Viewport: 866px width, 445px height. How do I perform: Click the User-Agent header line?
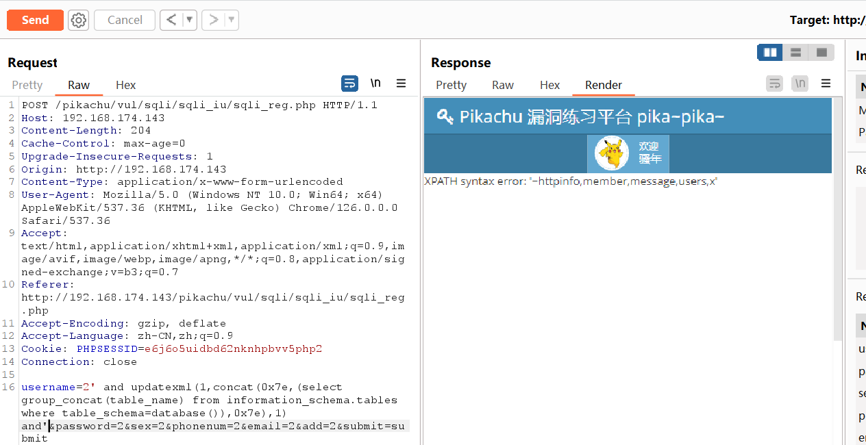[210, 207]
